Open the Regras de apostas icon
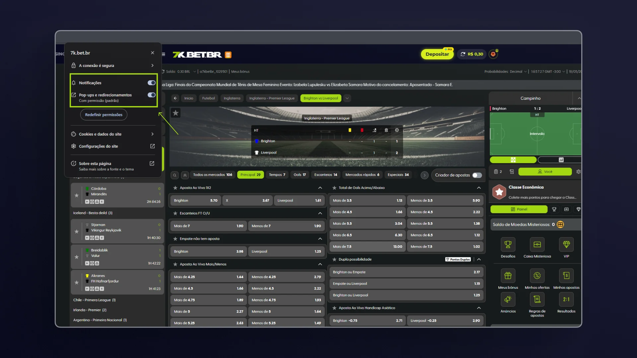637x358 pixels. pos(537,299)
